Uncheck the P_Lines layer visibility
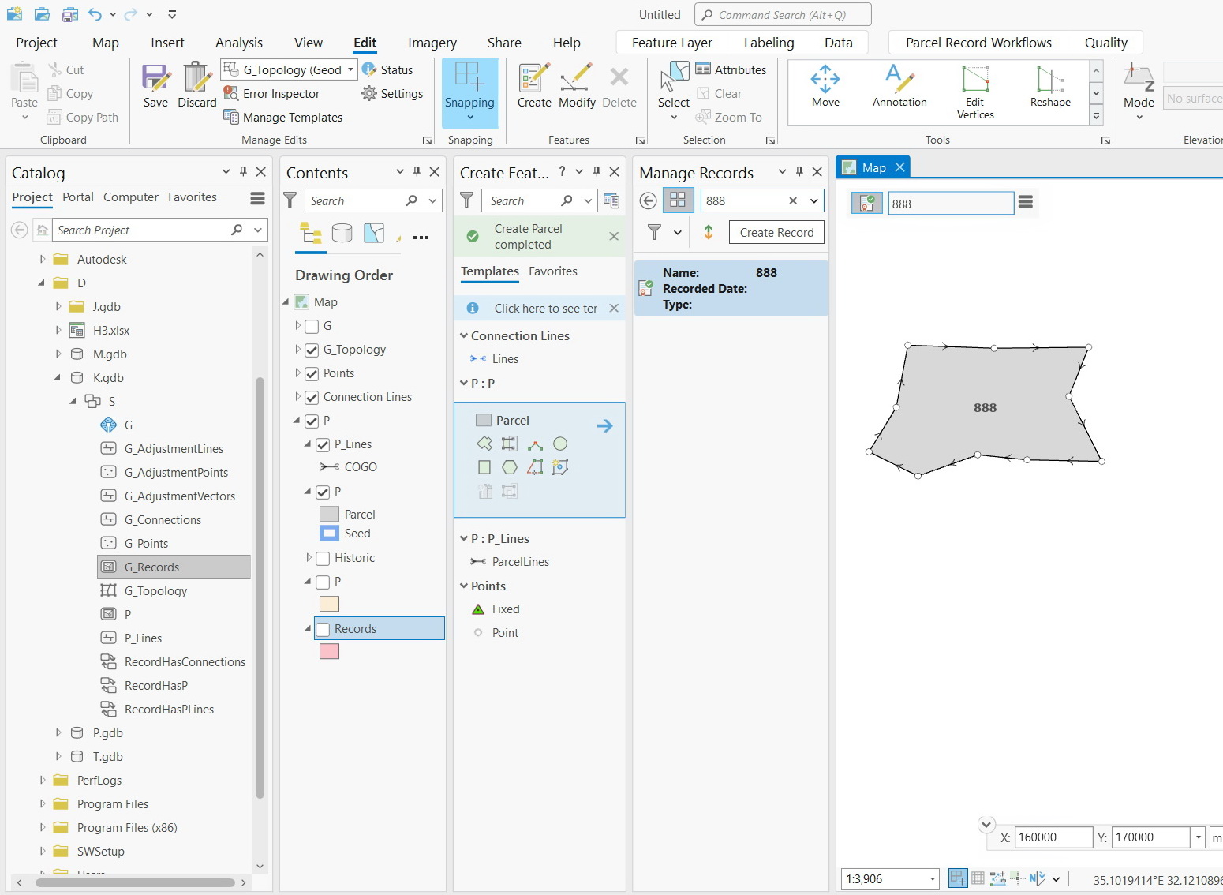This screenshot has width=1223, height=895. (x=322, y=444)
